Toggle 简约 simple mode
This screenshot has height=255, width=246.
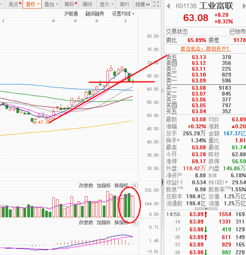(124, 4)
